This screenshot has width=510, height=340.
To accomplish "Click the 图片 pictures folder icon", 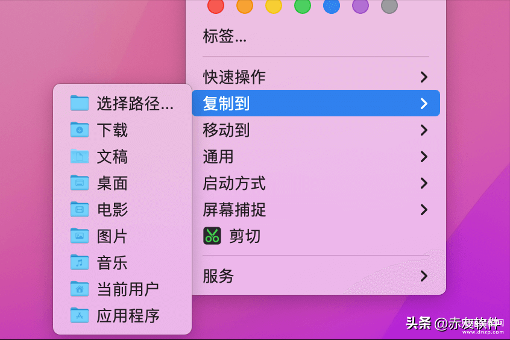I will coord(80,236).
